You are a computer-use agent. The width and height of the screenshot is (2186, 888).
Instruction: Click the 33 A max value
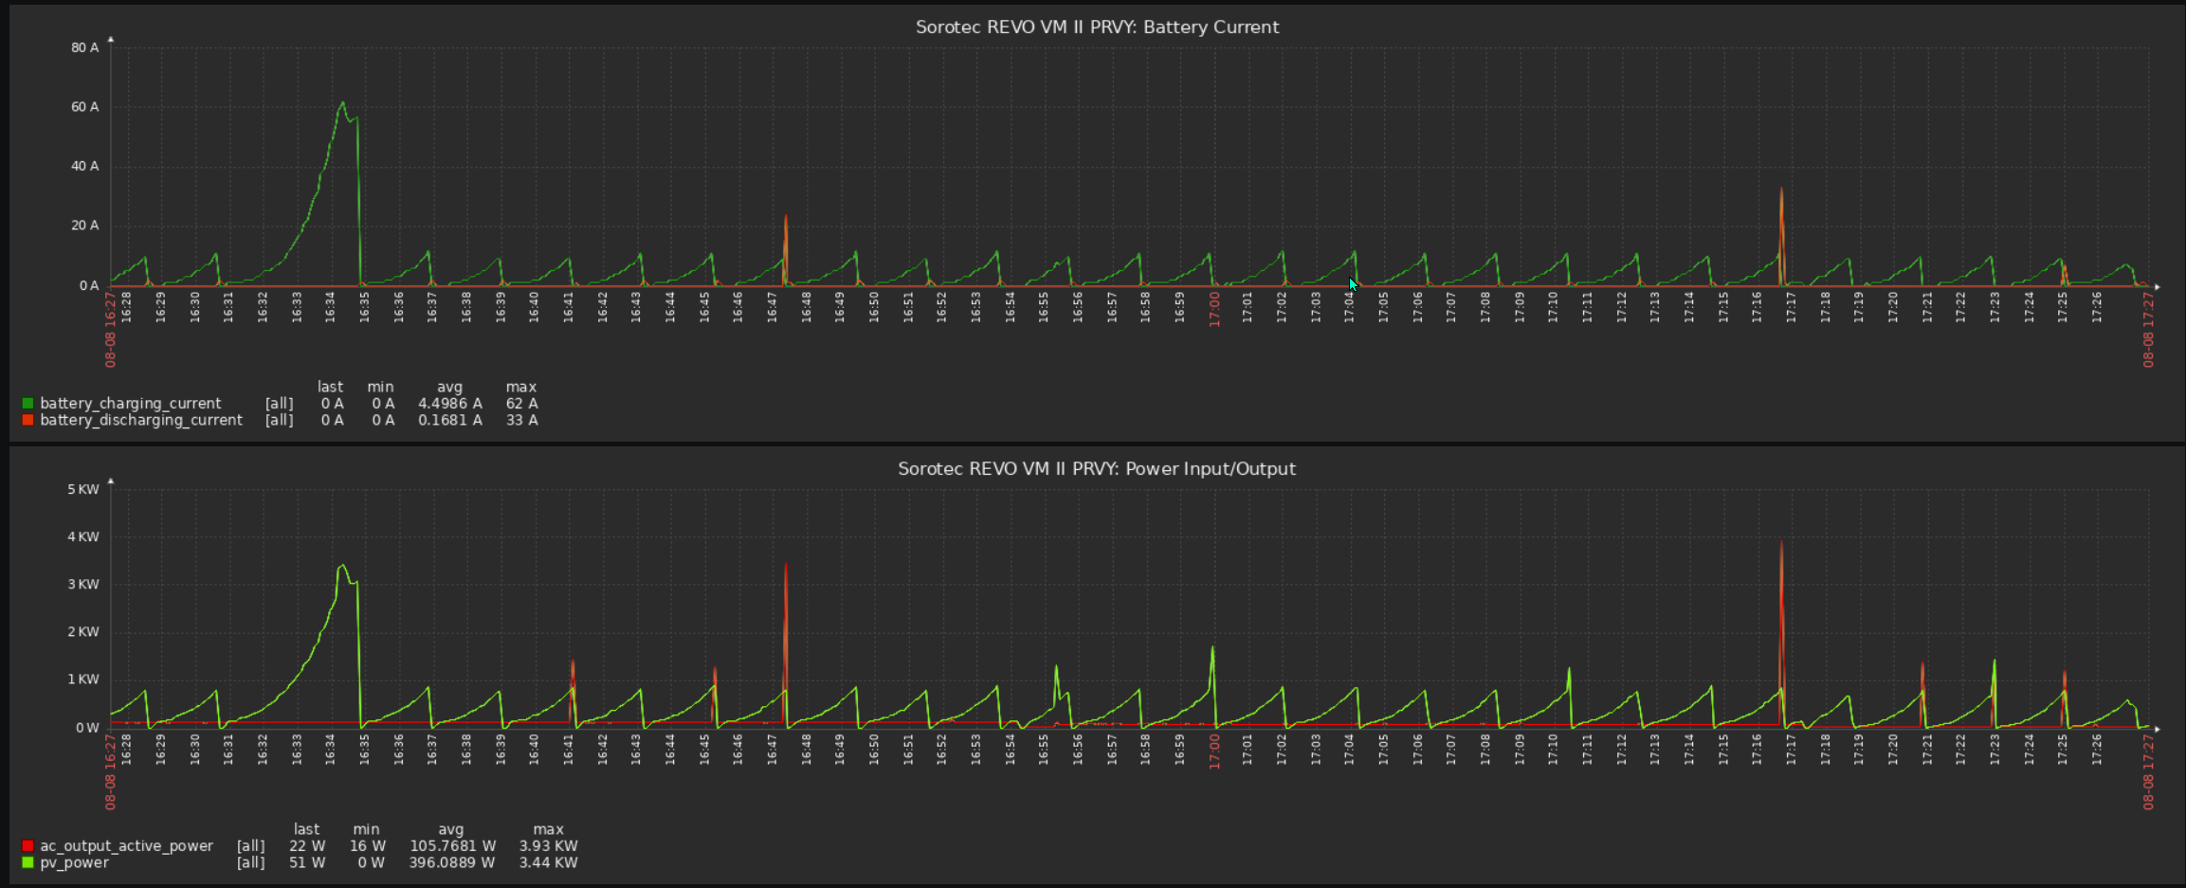tap(521, 420)
